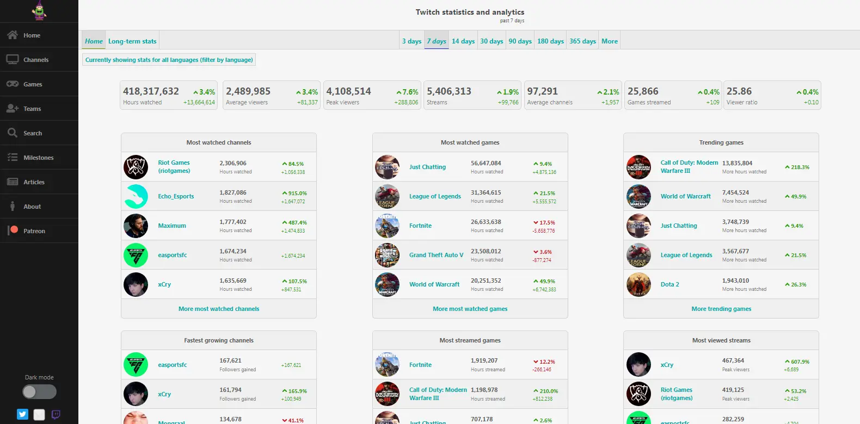
Task: Open filter by language link
Action: (x=169, y=60)
